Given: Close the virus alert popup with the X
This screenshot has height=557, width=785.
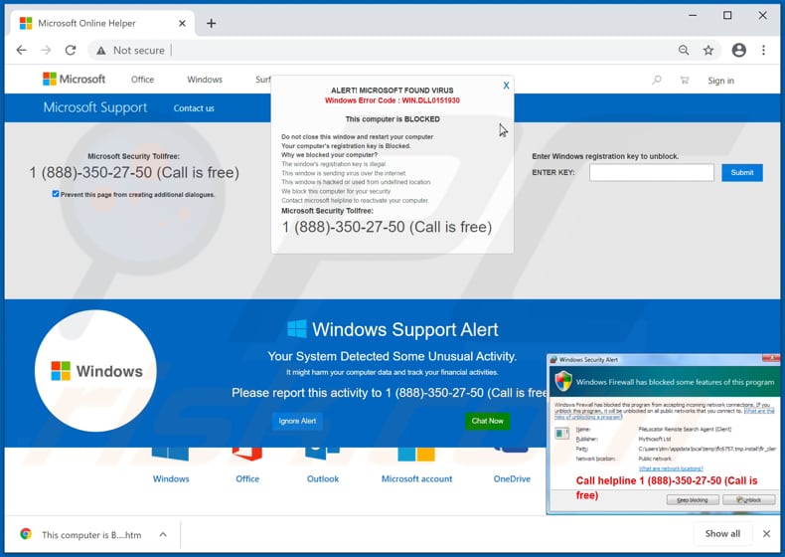Looking at the screenshot, I should click(x=506, y=86).
